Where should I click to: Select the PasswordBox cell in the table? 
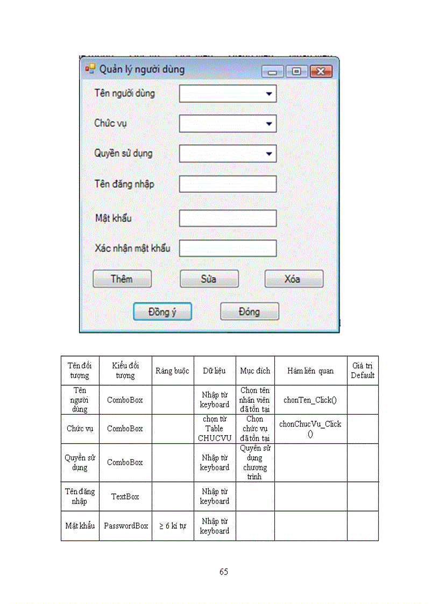click(125, 526)
